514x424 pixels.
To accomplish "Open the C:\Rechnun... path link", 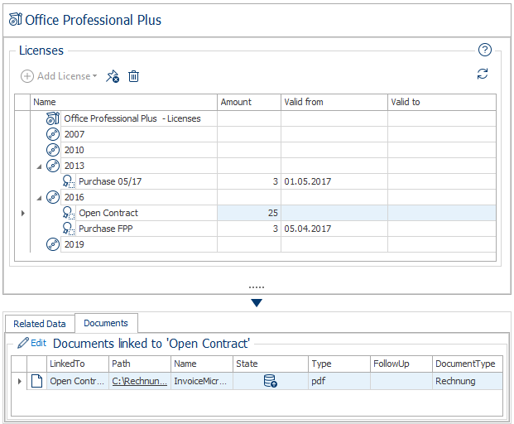I will (140, 381).
